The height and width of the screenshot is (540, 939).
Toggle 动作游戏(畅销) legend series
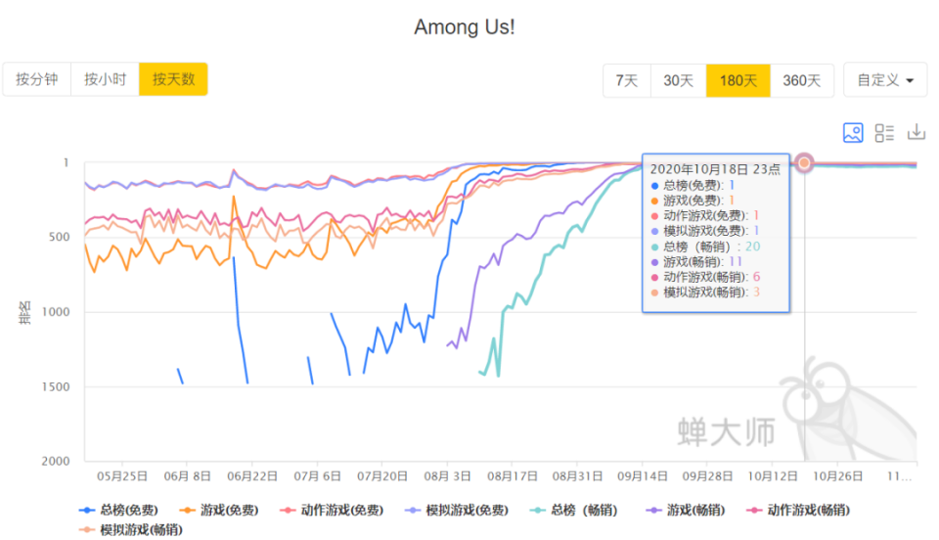click(798, 510)
